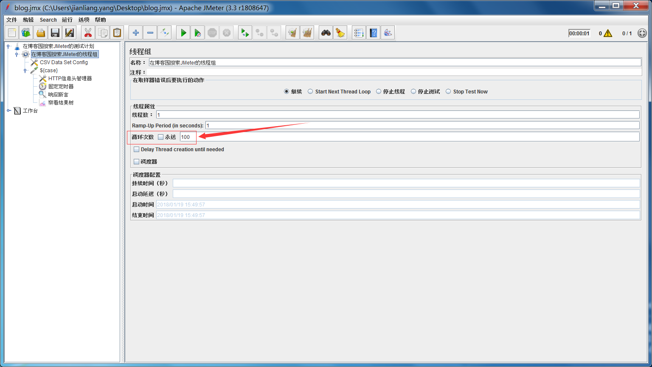652x367 pixels.
Task: Click the 名称 name field
Action: click(395, 62)
